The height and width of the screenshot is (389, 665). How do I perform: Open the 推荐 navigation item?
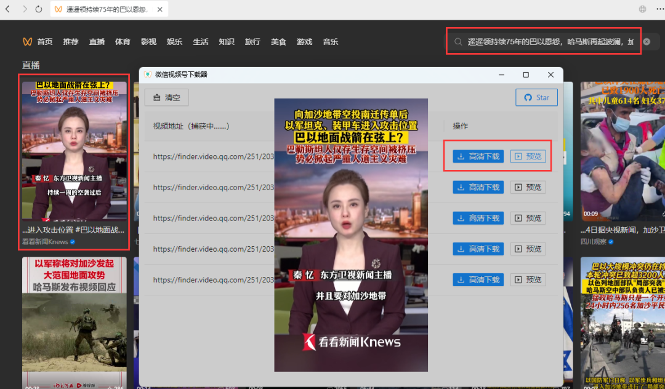(71, 41)
